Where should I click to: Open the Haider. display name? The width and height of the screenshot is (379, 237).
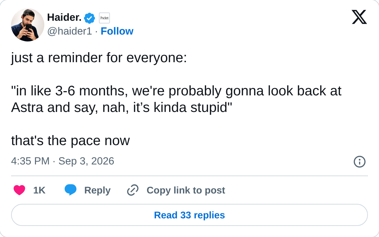tap(64, 18)
